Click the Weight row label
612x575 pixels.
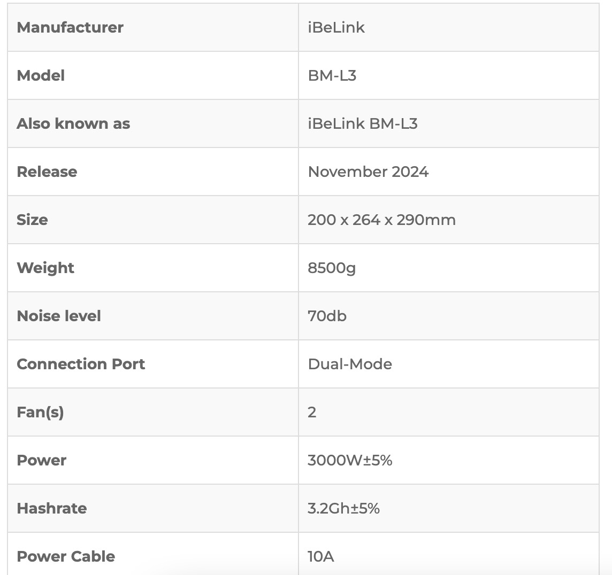coord(45,268)
